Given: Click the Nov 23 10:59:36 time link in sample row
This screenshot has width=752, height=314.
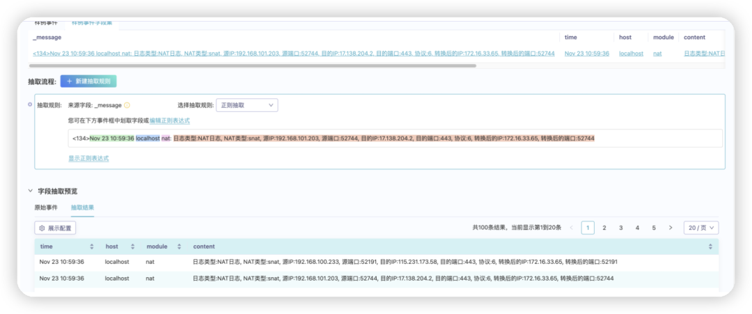Looking at the screenshot, I should (x=587, y=54).
